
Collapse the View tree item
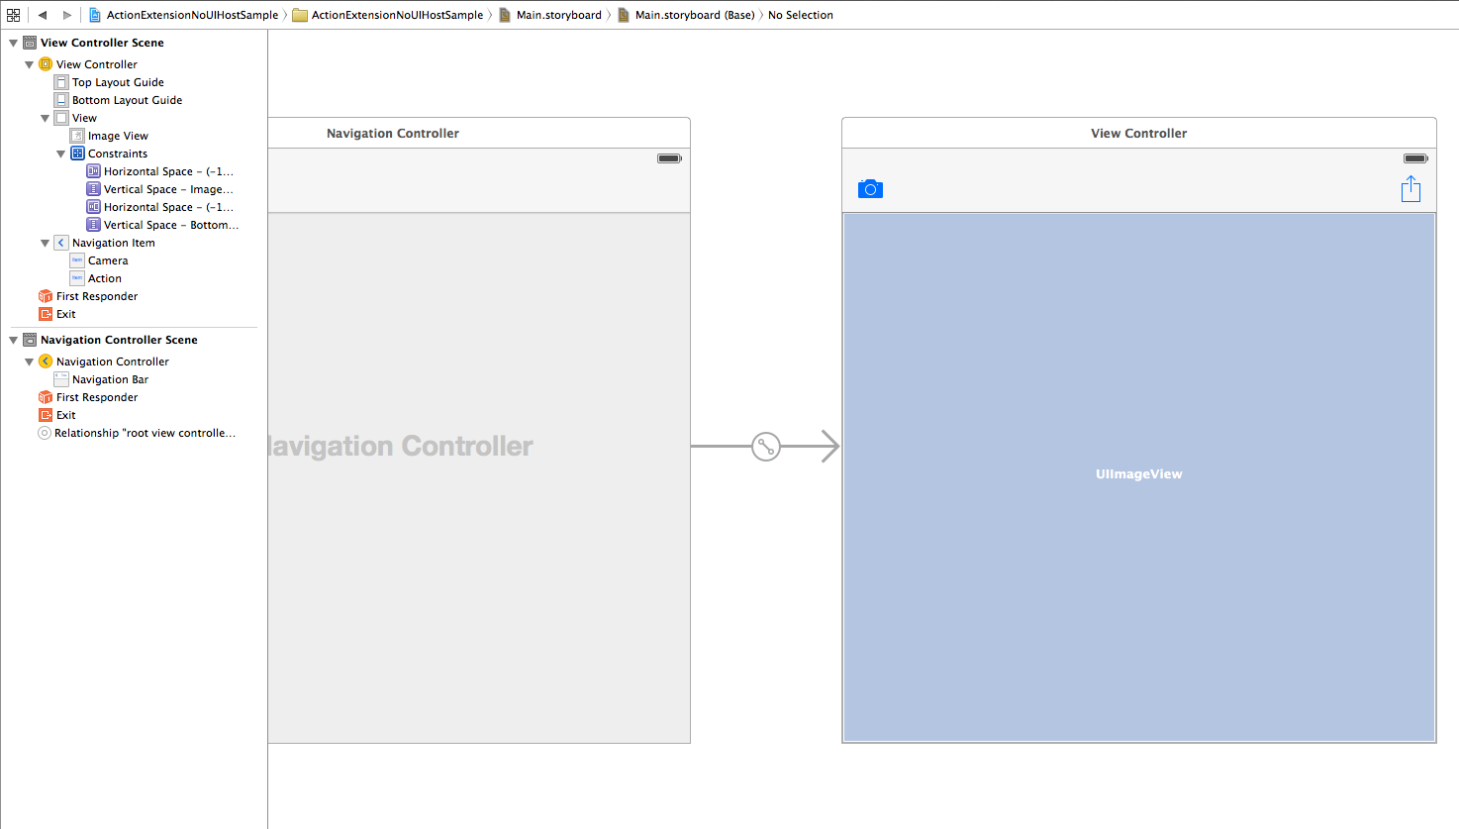click(x=45, y=117)
